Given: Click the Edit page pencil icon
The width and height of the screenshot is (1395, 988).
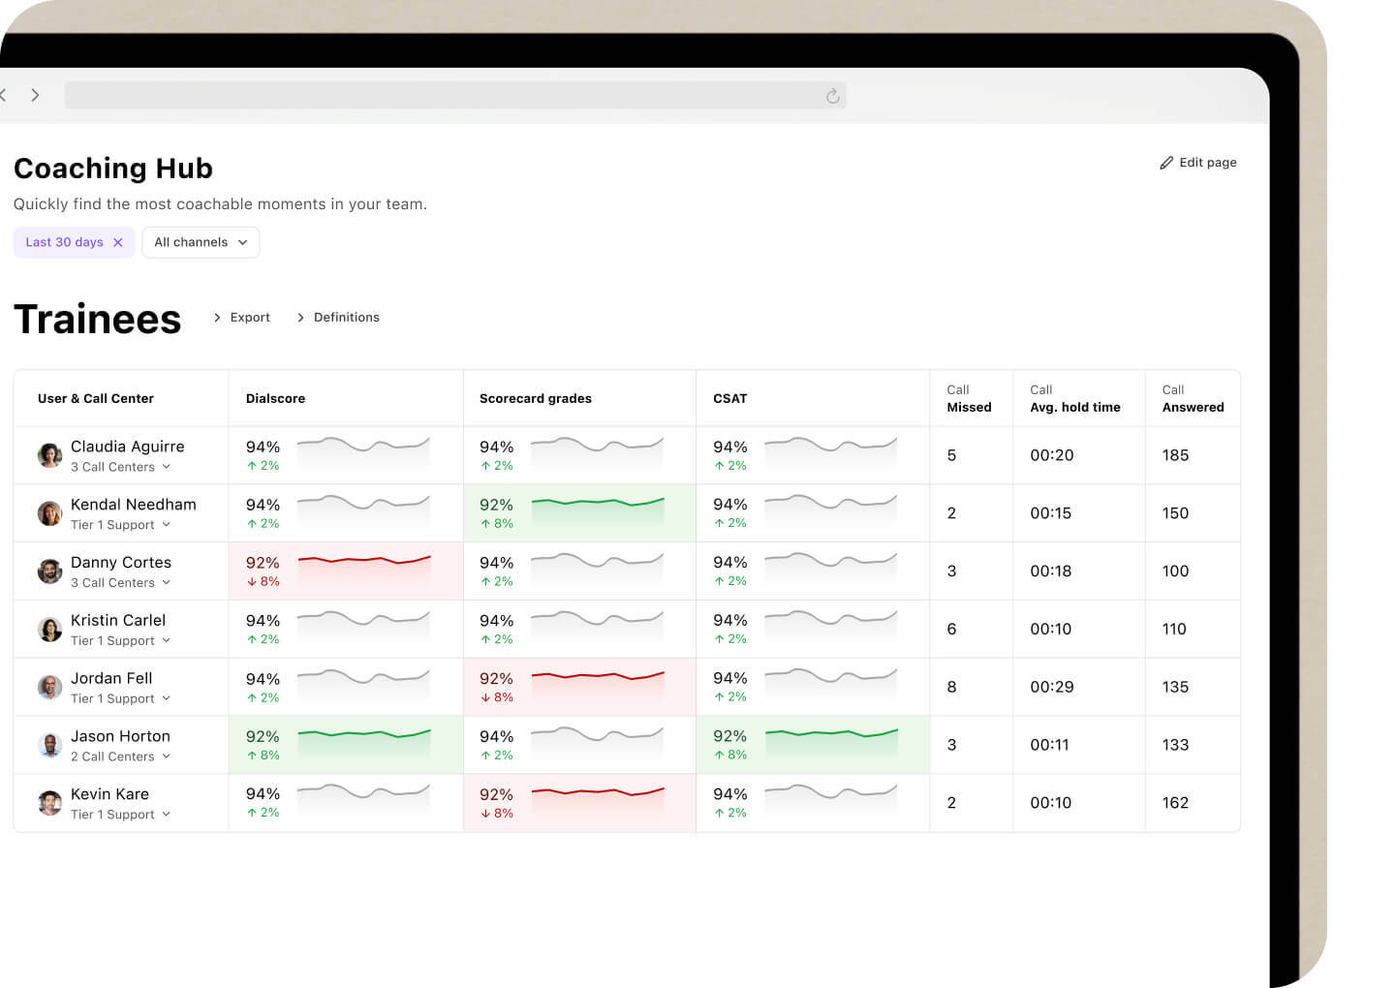Looking at the screenshot, I should pos(1167,162).
